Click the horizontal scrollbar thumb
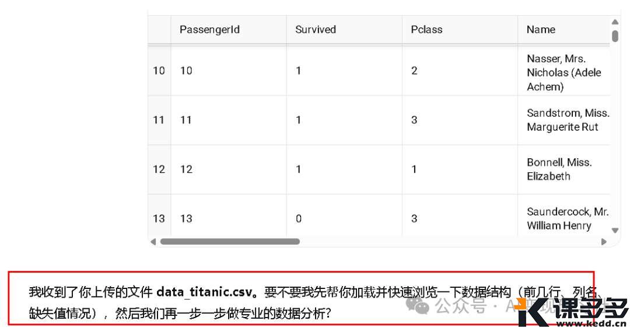This screenshot has width=630, height=331. coord(230,241)
